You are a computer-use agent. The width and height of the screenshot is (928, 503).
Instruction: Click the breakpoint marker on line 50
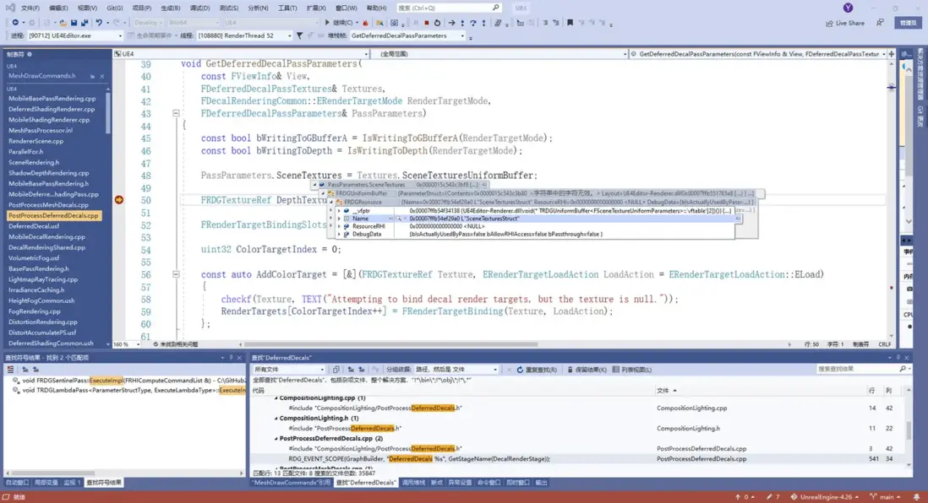(118, 200)
